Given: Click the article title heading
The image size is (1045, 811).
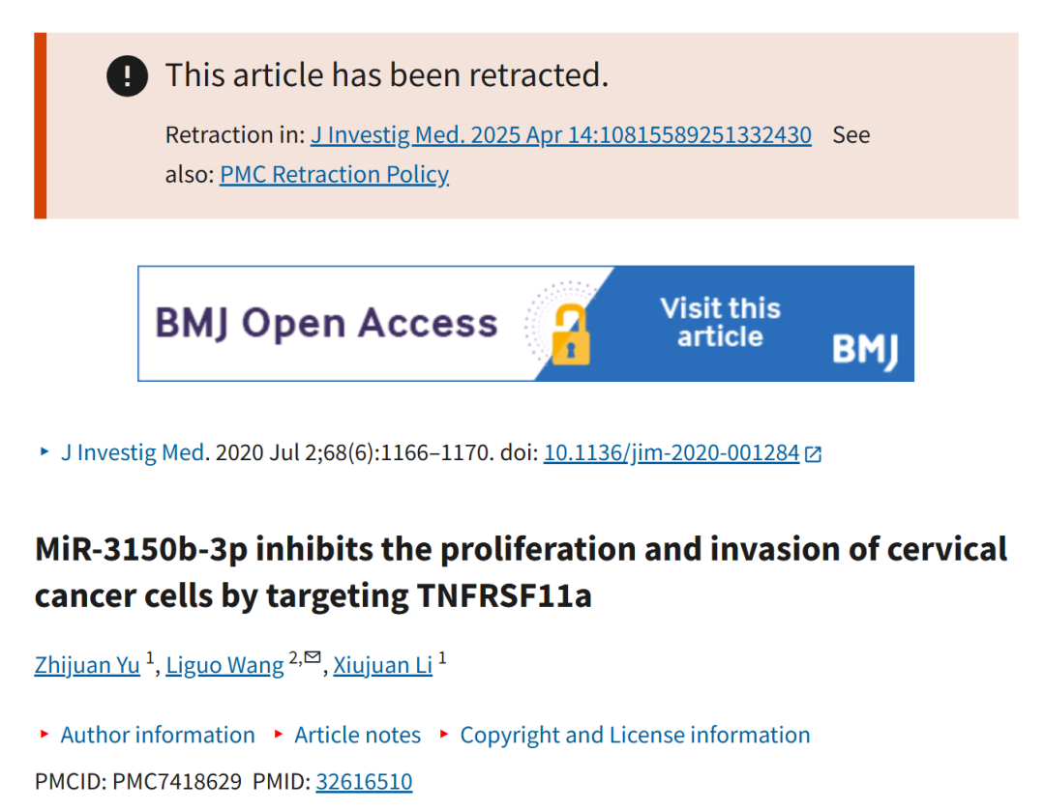Looking at the screenshot, I should pos(521,572).
